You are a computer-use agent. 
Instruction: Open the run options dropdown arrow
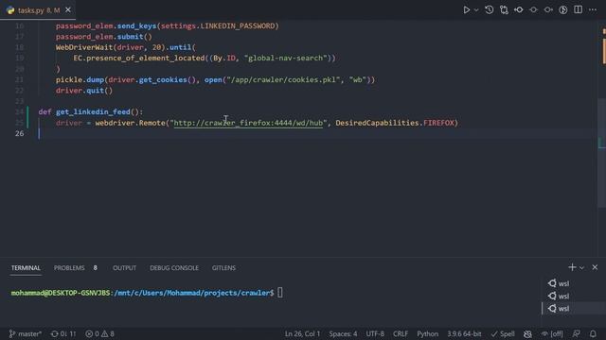tap(476, 10)
